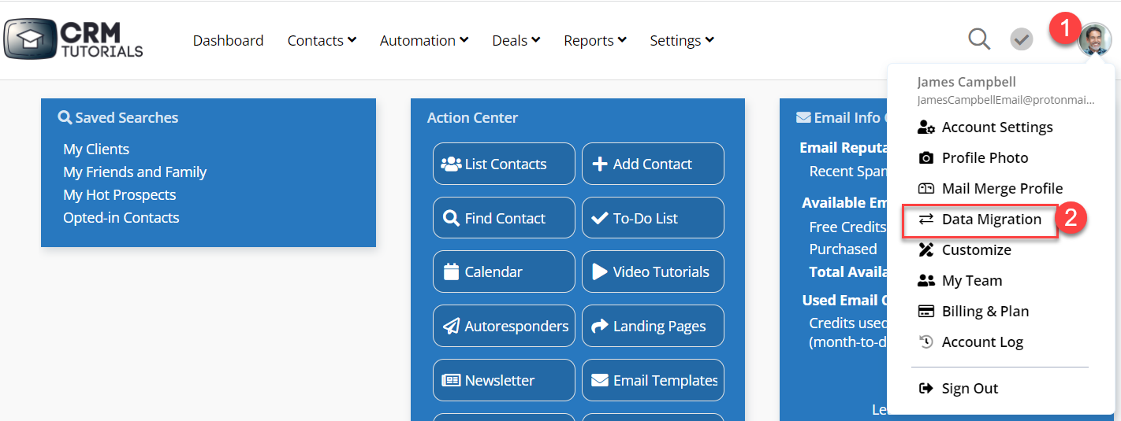Open the To-Do List button
Viewport: 1121px width, 421px height.
pyautogui.click(x=653, y=218)
